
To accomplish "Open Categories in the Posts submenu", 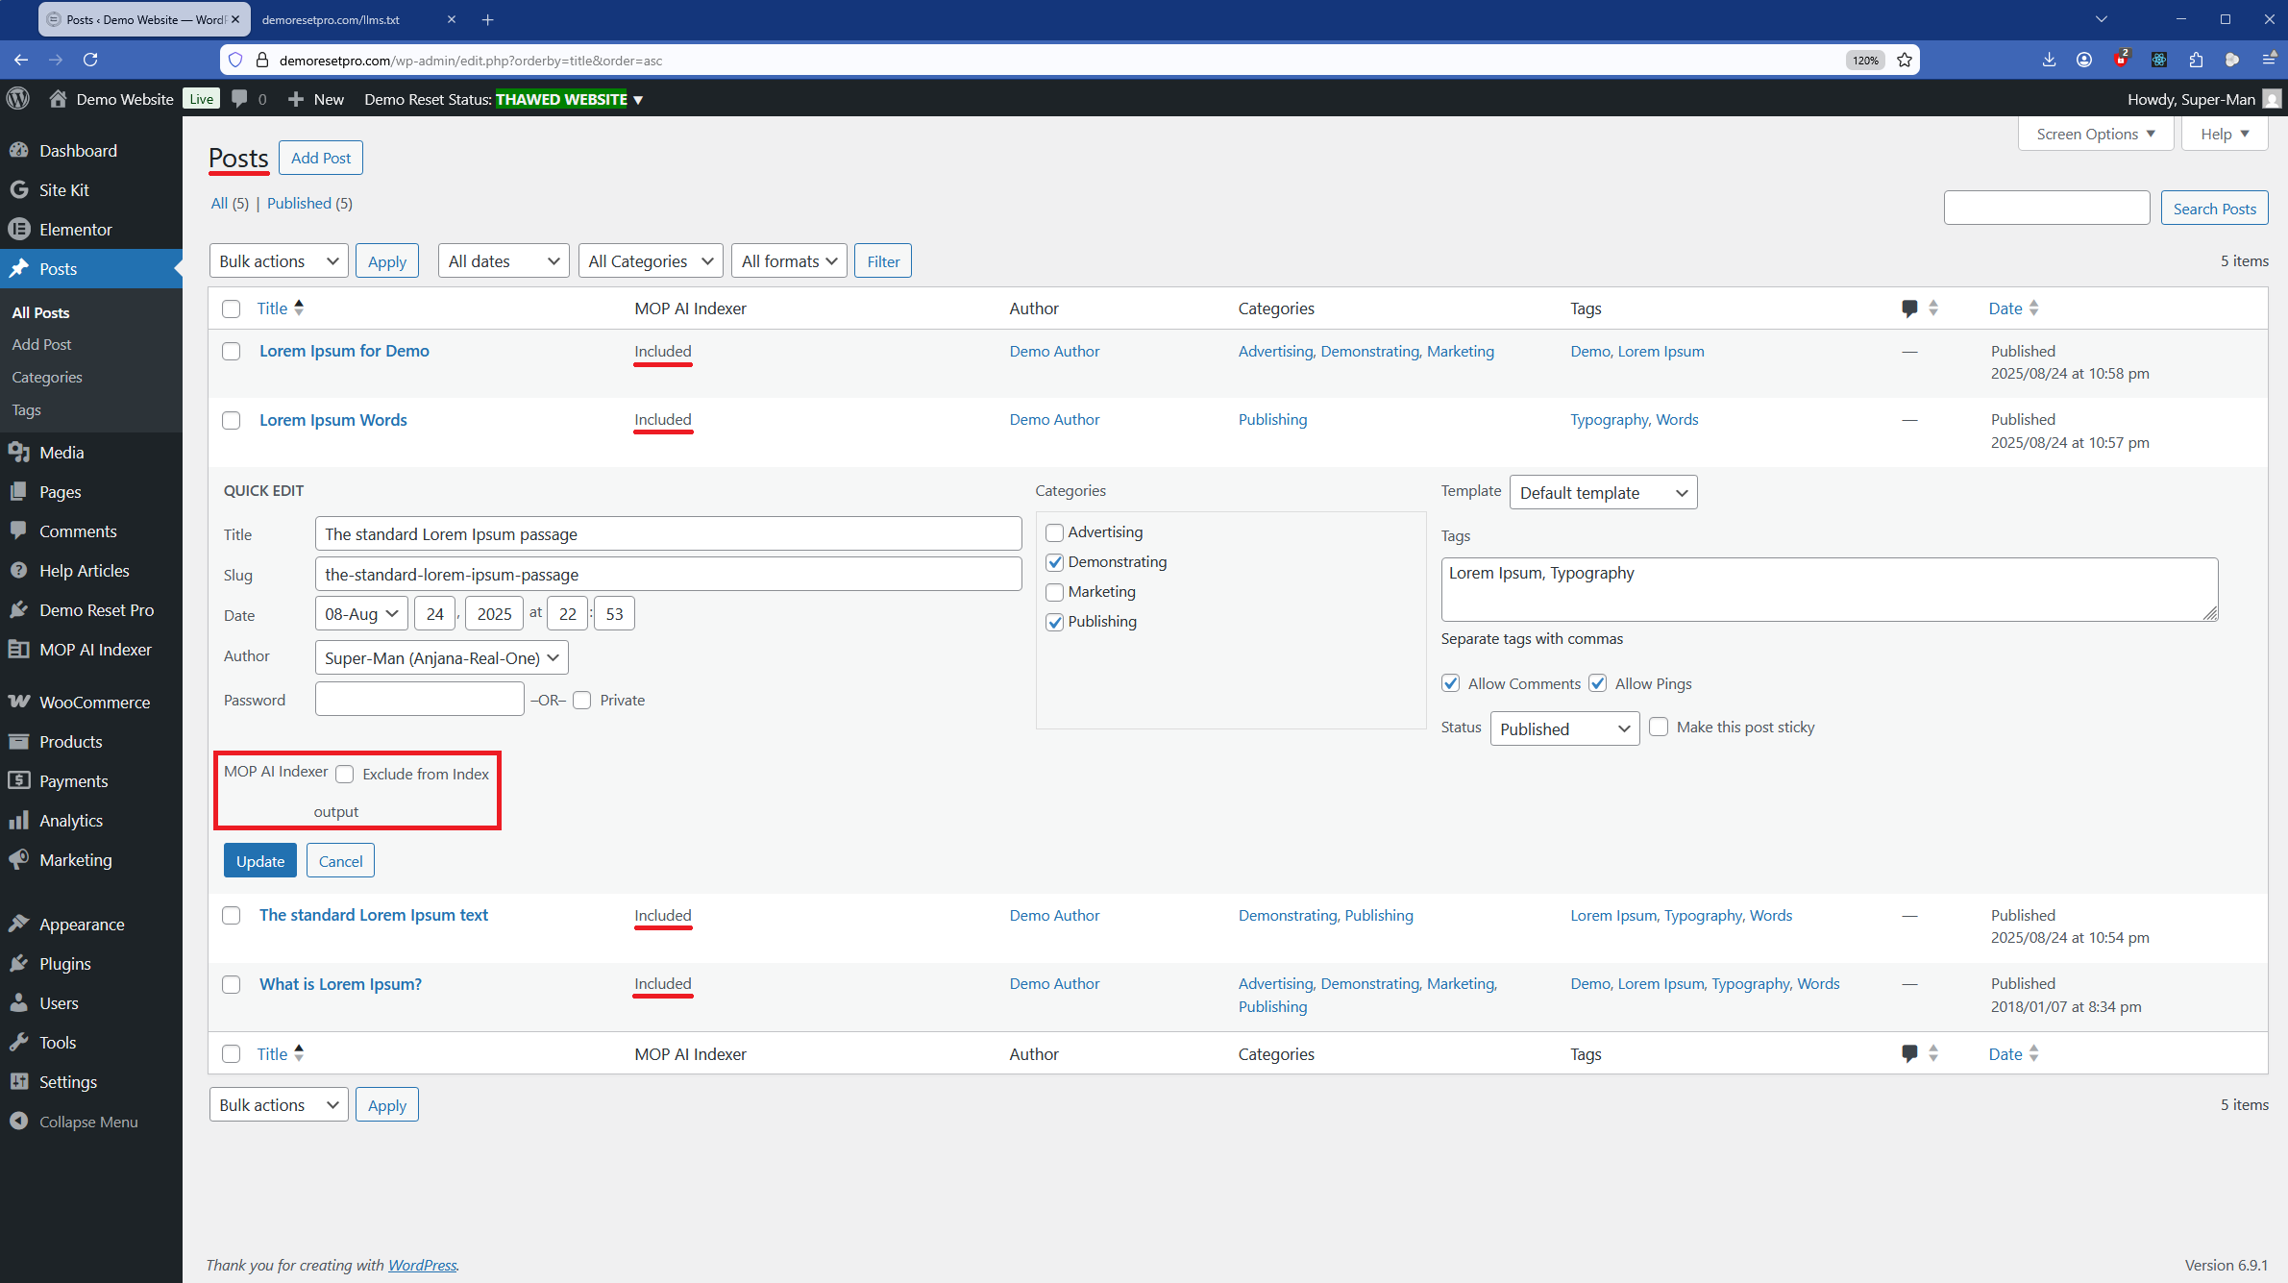I will [47, 378].
